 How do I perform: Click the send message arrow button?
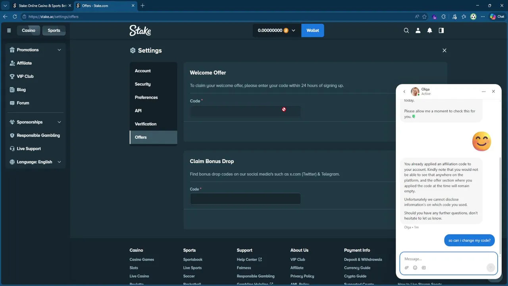[x=491, y=267]
